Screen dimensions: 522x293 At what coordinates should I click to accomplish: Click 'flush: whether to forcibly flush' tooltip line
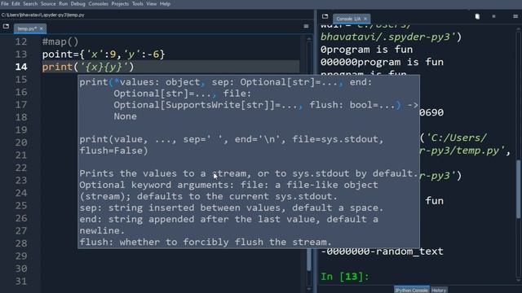pos(206,242)
